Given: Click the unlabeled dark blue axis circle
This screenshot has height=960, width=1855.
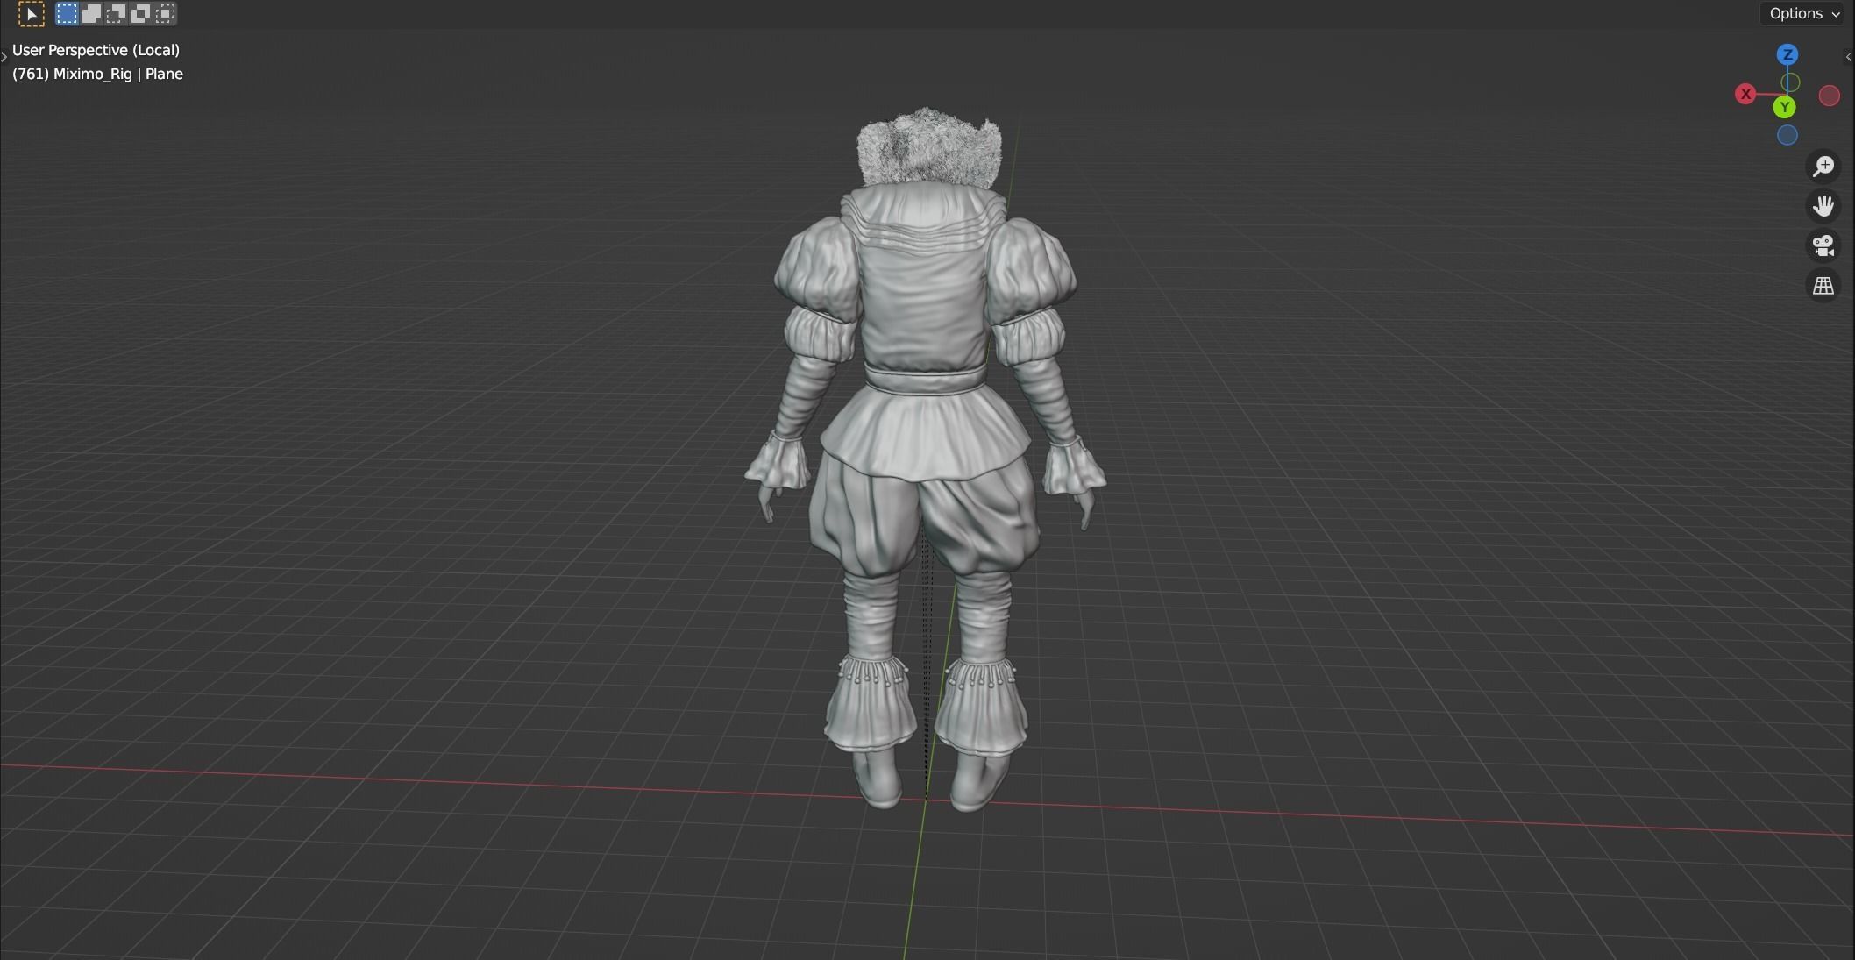Looking at the screenshot, I should coord(1787,135).
